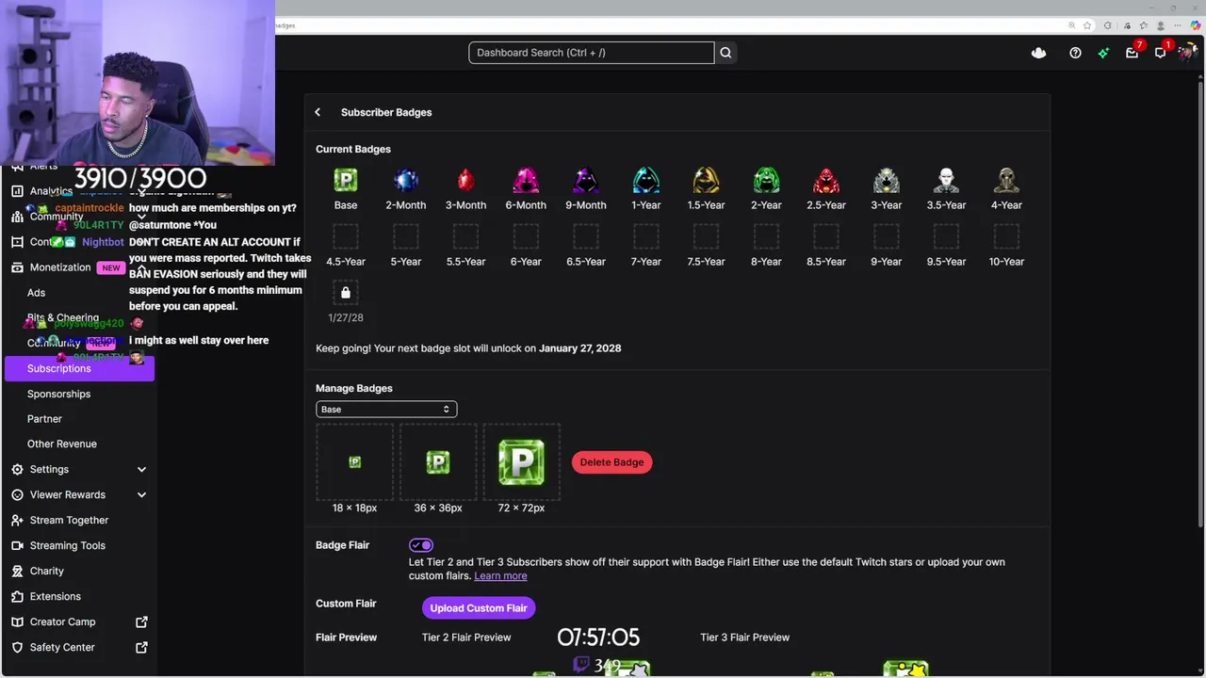Follow the Learn more link
The height and width of the screenshot is (678, 1206).
point(500,575)
